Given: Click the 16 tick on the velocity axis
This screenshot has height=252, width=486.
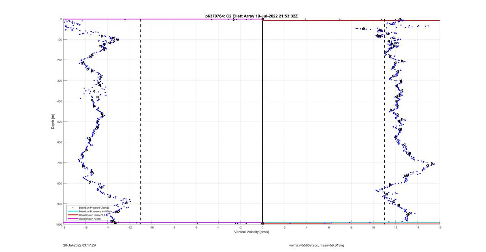Looking at the screenshot, I should (440, 227).
